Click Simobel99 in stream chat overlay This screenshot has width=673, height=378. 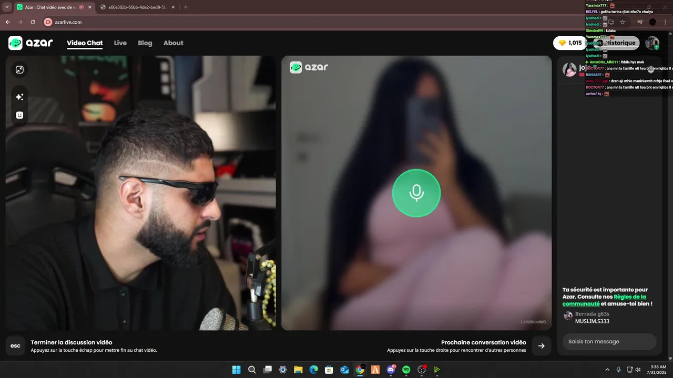[594, 30]
